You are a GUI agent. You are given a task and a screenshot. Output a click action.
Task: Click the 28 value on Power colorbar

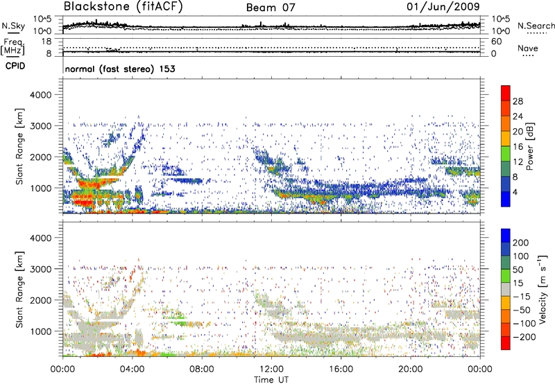(518, 101)
